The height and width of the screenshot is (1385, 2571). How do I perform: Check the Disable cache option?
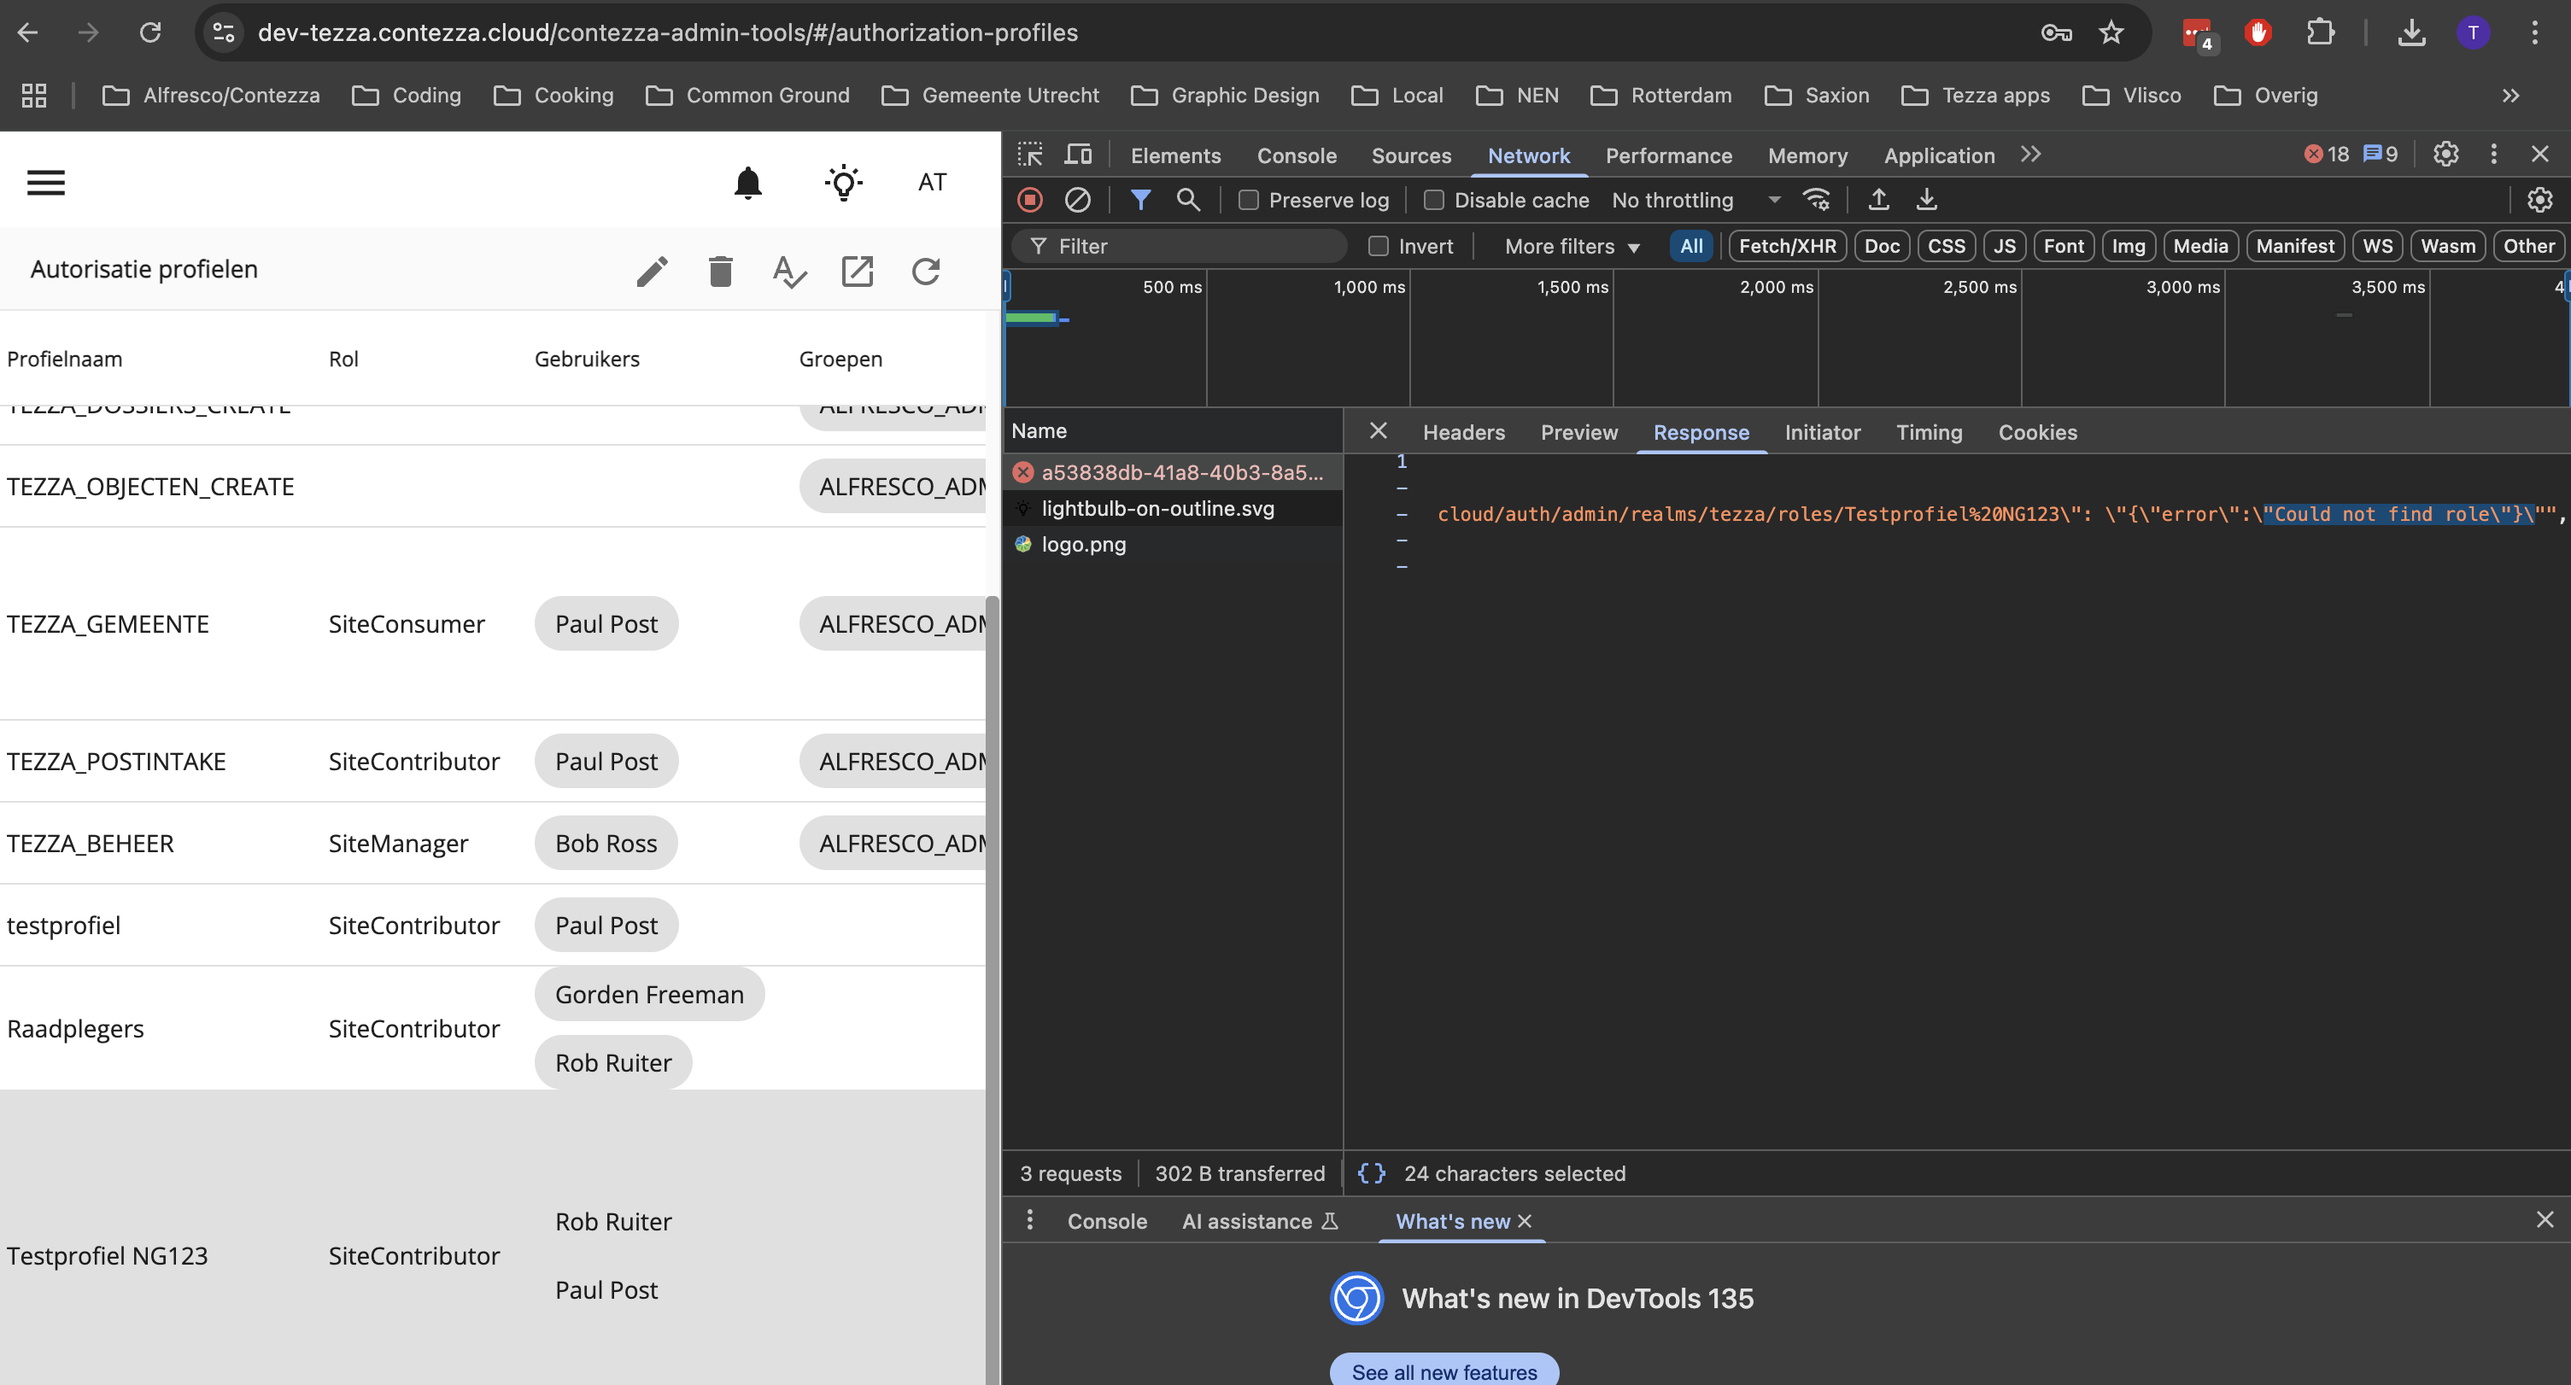pyautogui.click(x=1433, y=201)
